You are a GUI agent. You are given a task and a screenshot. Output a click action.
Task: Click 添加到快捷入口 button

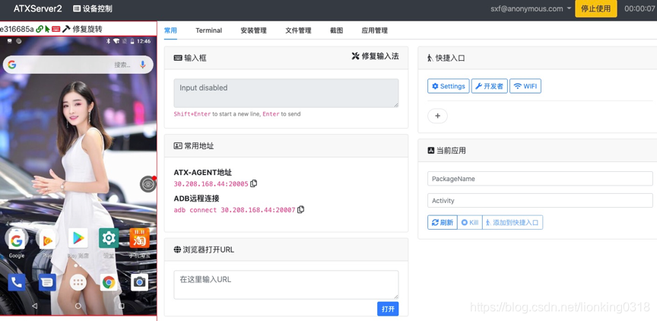click(x=513, y=223)
